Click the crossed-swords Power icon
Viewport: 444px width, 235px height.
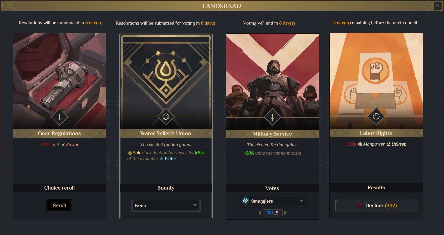[63, 145]
